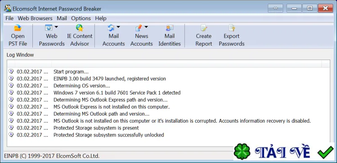Click info icon on Protected Storage successfully unlocked row
Image resolution: width=337 pixels, height=163 pixels.
click(11, 135)
